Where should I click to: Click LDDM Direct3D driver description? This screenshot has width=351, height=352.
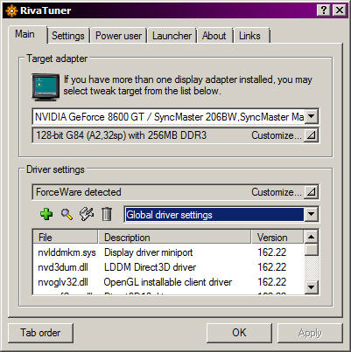[x=150, y=267]
